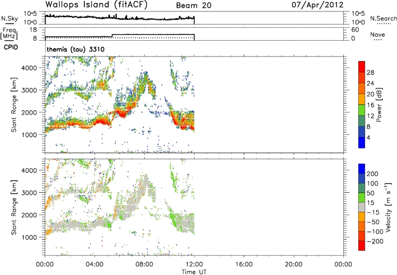Screen dimensions: 397x275
Task: Click the '200' label at Velocity colorbar top
Action: [x=373, y=174]
